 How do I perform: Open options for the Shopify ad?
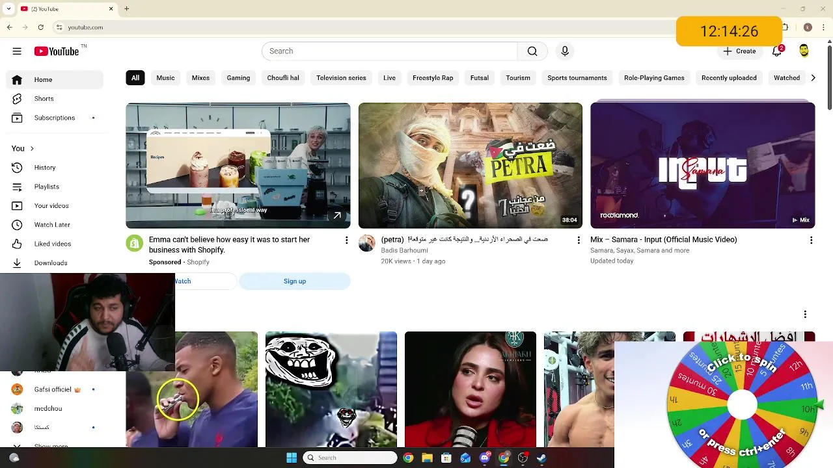click(346, 240)
